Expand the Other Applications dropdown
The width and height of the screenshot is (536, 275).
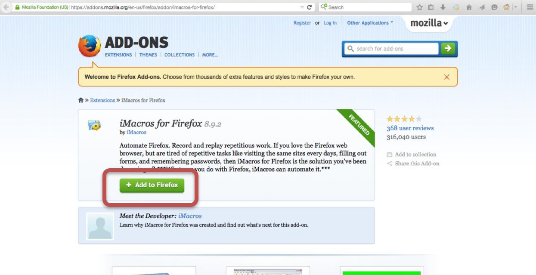(370, 23)
